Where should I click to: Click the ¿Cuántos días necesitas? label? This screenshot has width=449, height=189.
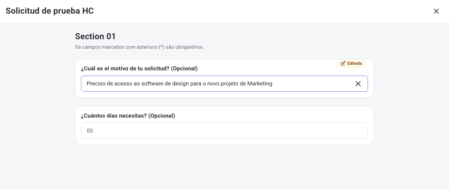[128, 115]
